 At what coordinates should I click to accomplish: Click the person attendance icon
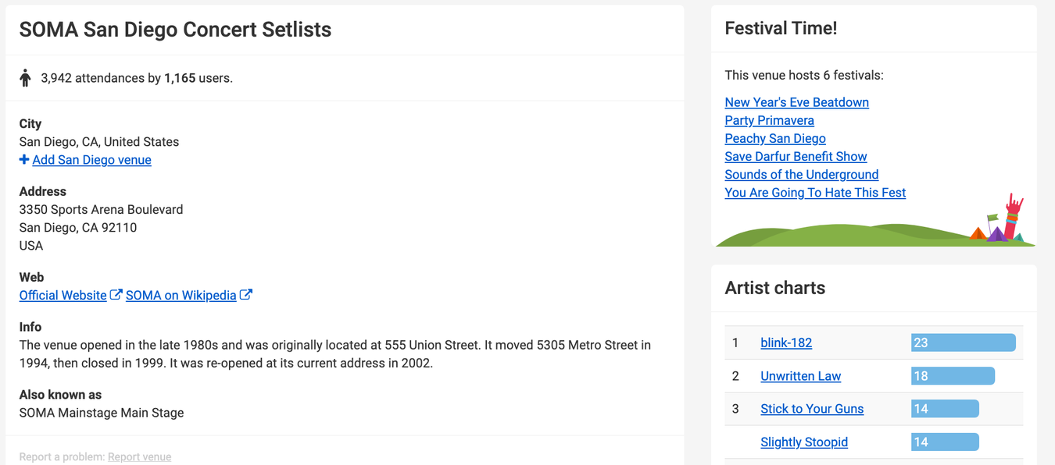[x=25, y=78]
